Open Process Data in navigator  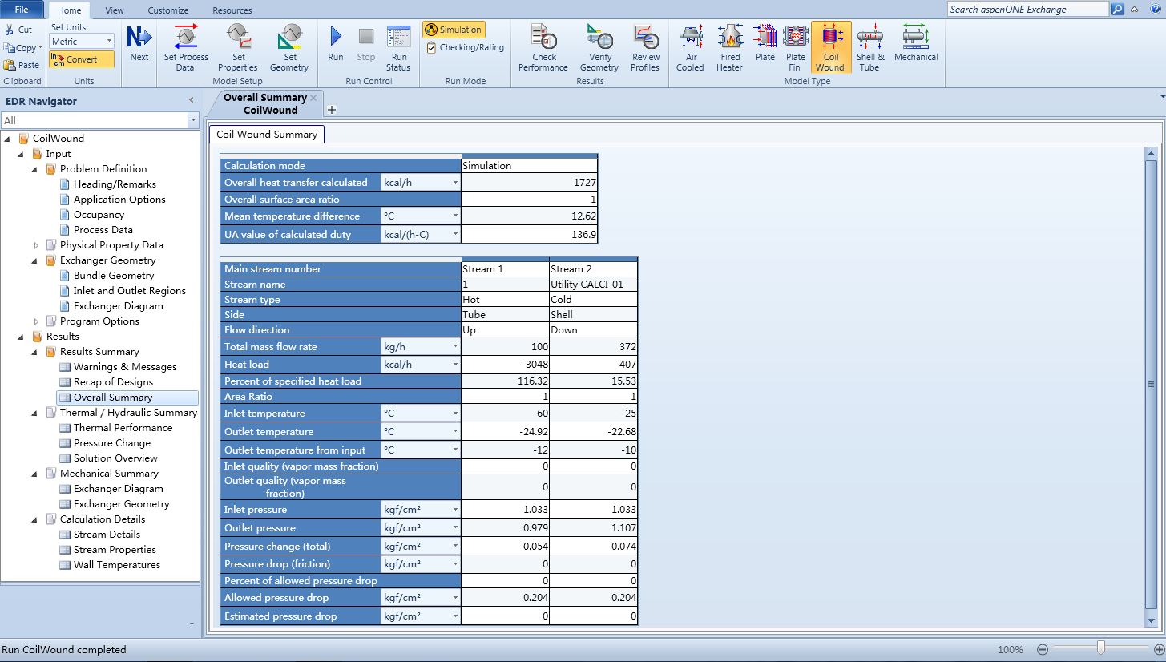[x=103, y=230]
